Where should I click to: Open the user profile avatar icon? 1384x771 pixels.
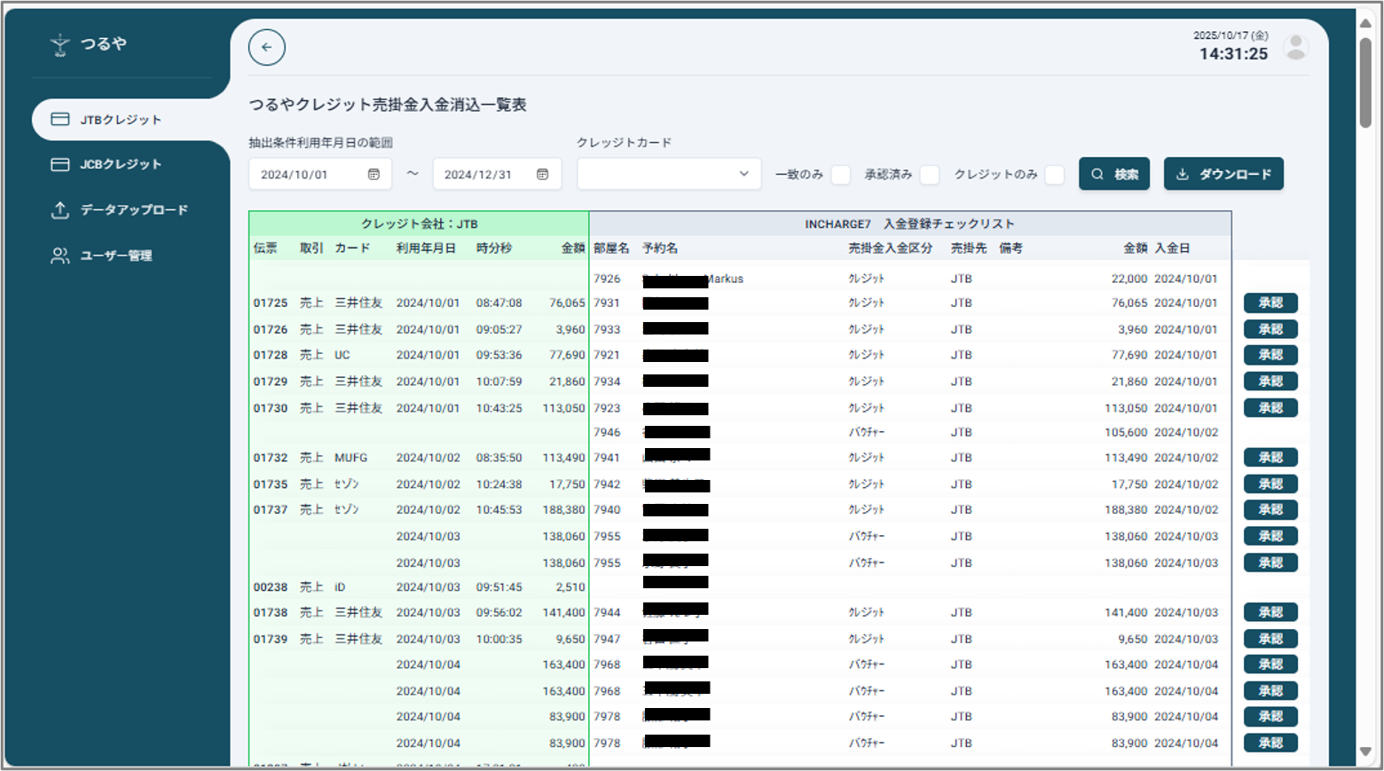[1295, 47]
